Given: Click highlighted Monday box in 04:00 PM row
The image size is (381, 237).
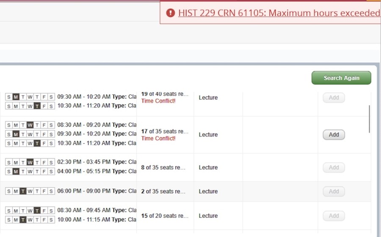Looking at the screenshot, I should [16, 172].
